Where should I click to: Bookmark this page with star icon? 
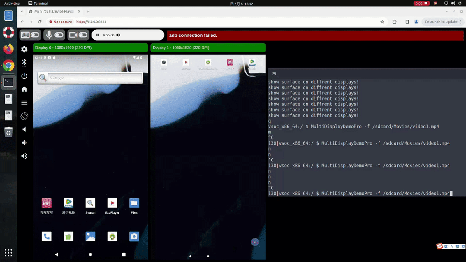(382, 22)
